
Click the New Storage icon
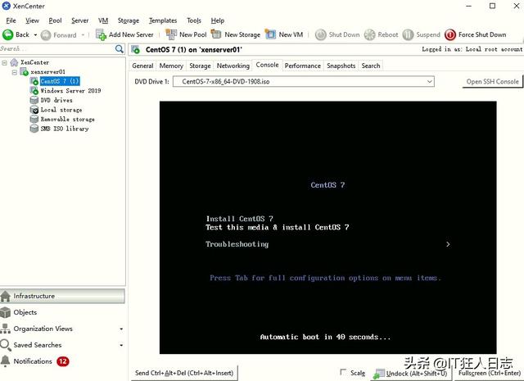(x=216, y=34)
